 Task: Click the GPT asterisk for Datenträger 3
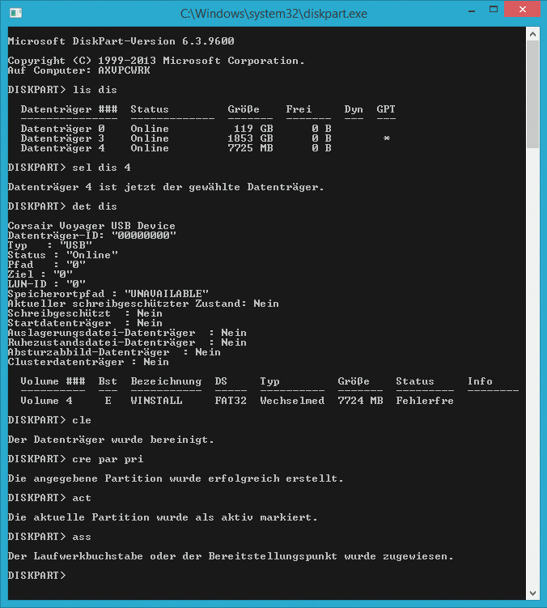pos(387,138)
